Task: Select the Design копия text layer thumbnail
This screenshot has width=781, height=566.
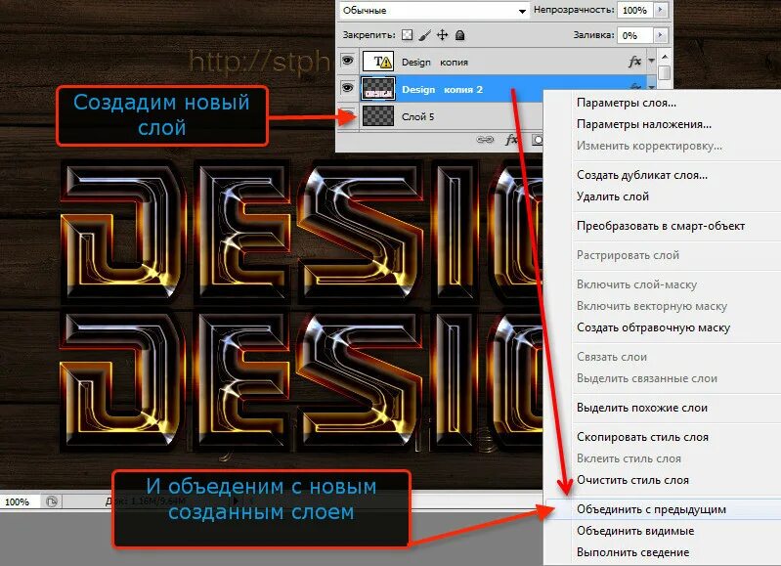Action: (x=378, y=62)
